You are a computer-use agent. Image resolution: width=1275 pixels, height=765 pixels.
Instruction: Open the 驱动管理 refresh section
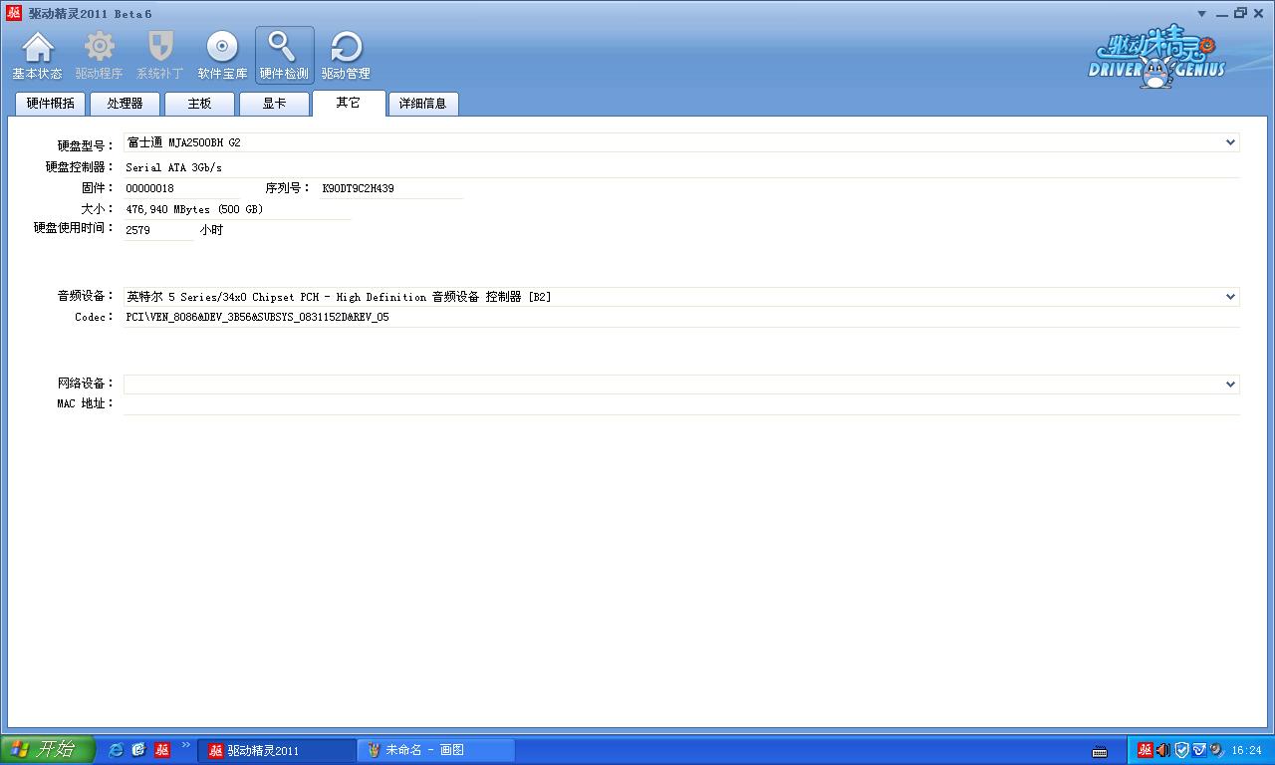tap(346, 56)
